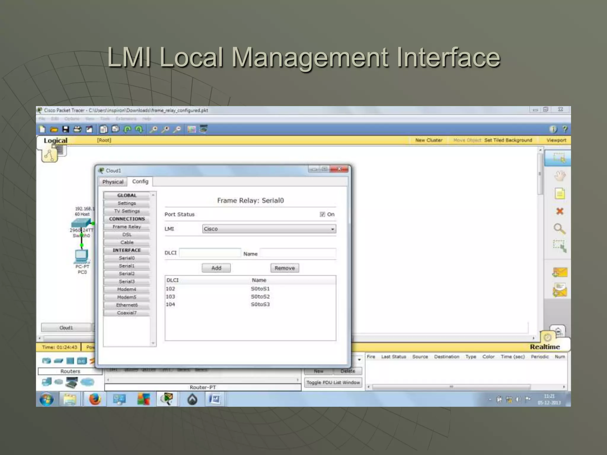Open the Frame Relay connections section

tap(127, 227)
